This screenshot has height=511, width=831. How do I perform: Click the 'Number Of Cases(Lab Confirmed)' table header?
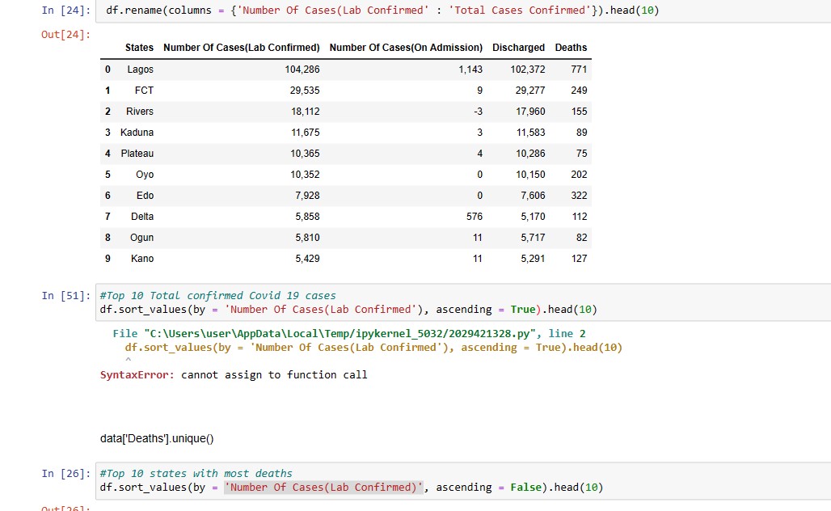tap(242, 48)
